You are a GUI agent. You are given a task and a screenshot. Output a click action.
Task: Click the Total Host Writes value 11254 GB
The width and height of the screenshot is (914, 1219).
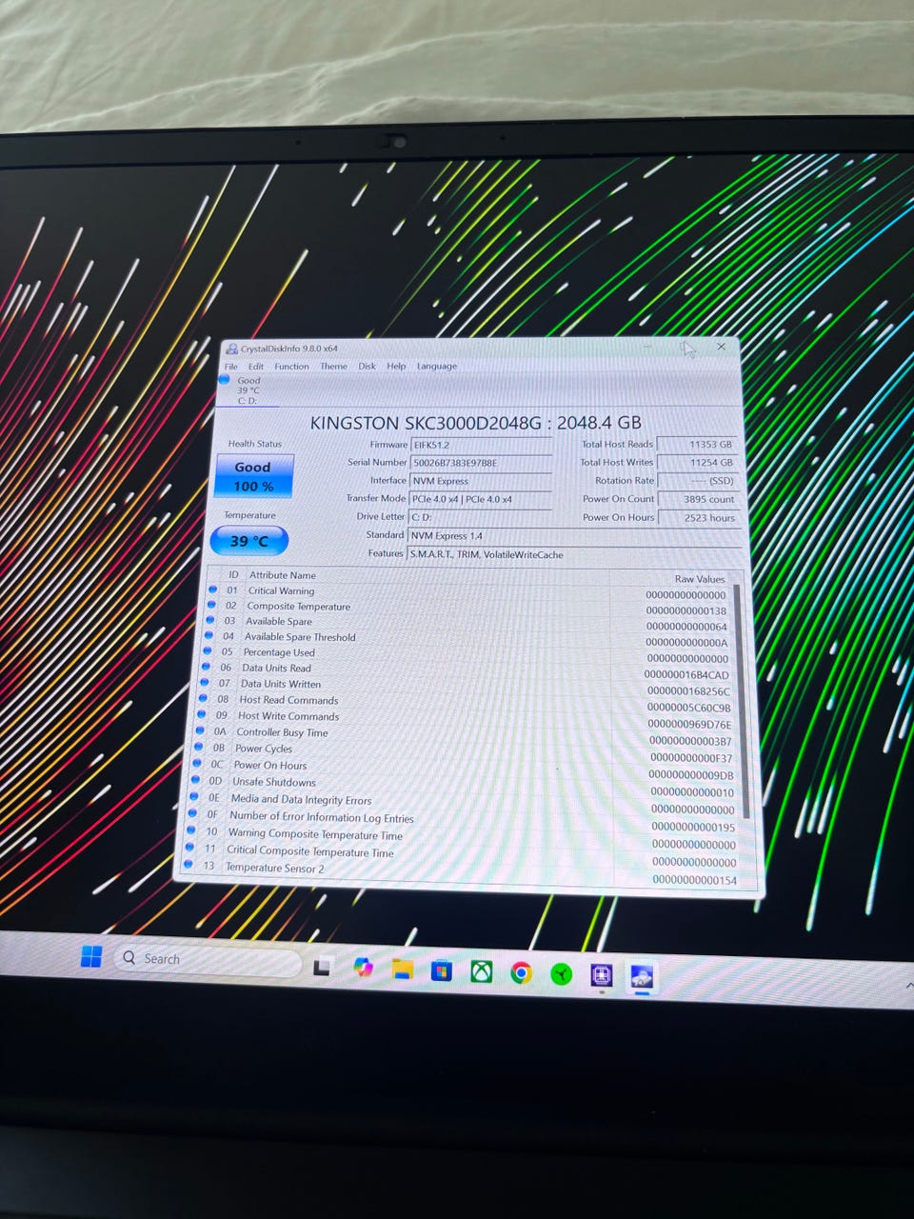coord(699,463)
